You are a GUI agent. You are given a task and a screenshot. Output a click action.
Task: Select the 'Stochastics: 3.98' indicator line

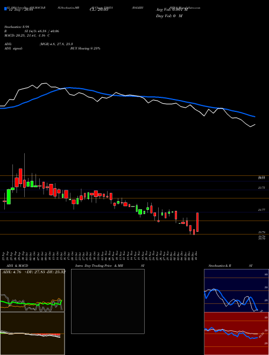[x=17, y=27]
